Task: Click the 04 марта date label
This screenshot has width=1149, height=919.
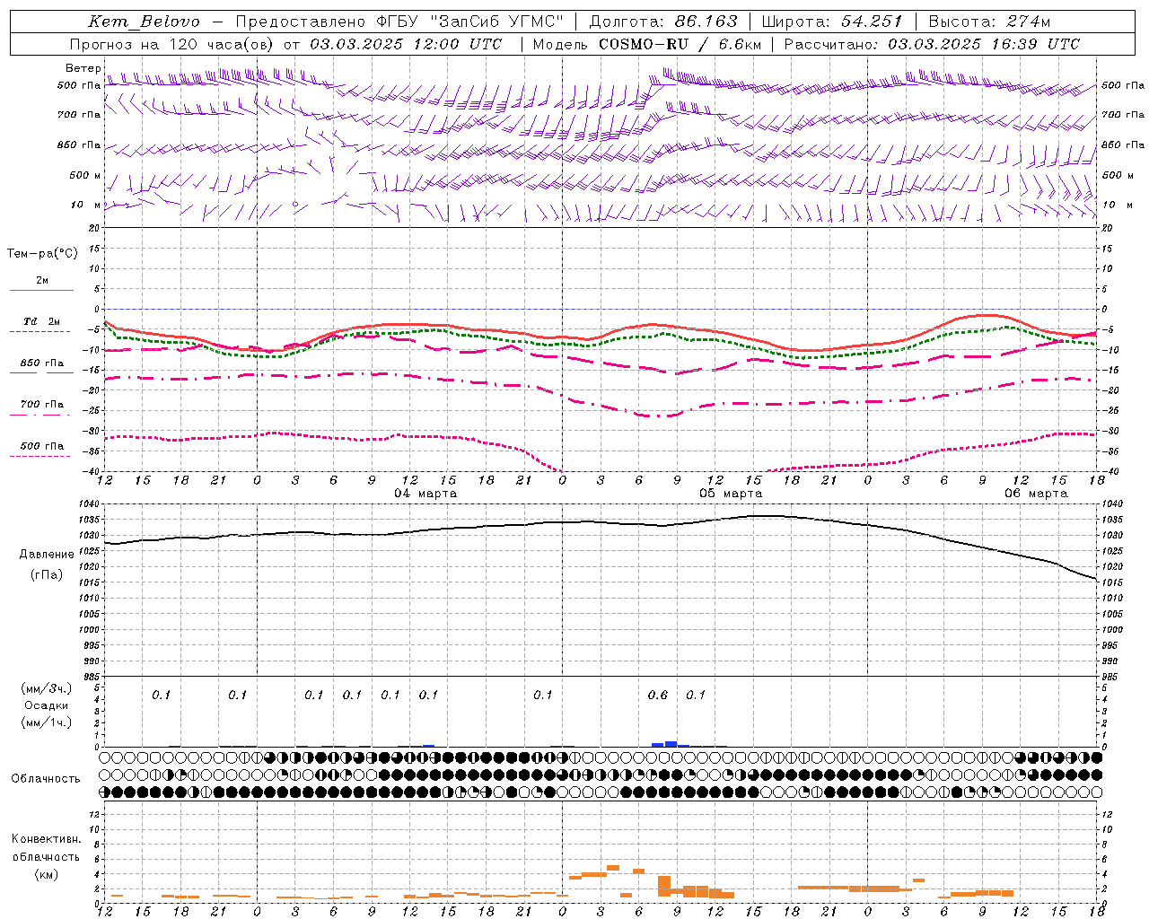Action: pyautogui.click(x=425, y=494)
